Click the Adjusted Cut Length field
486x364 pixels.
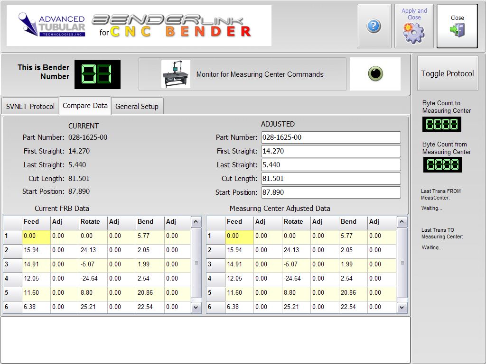coord(330,179)
